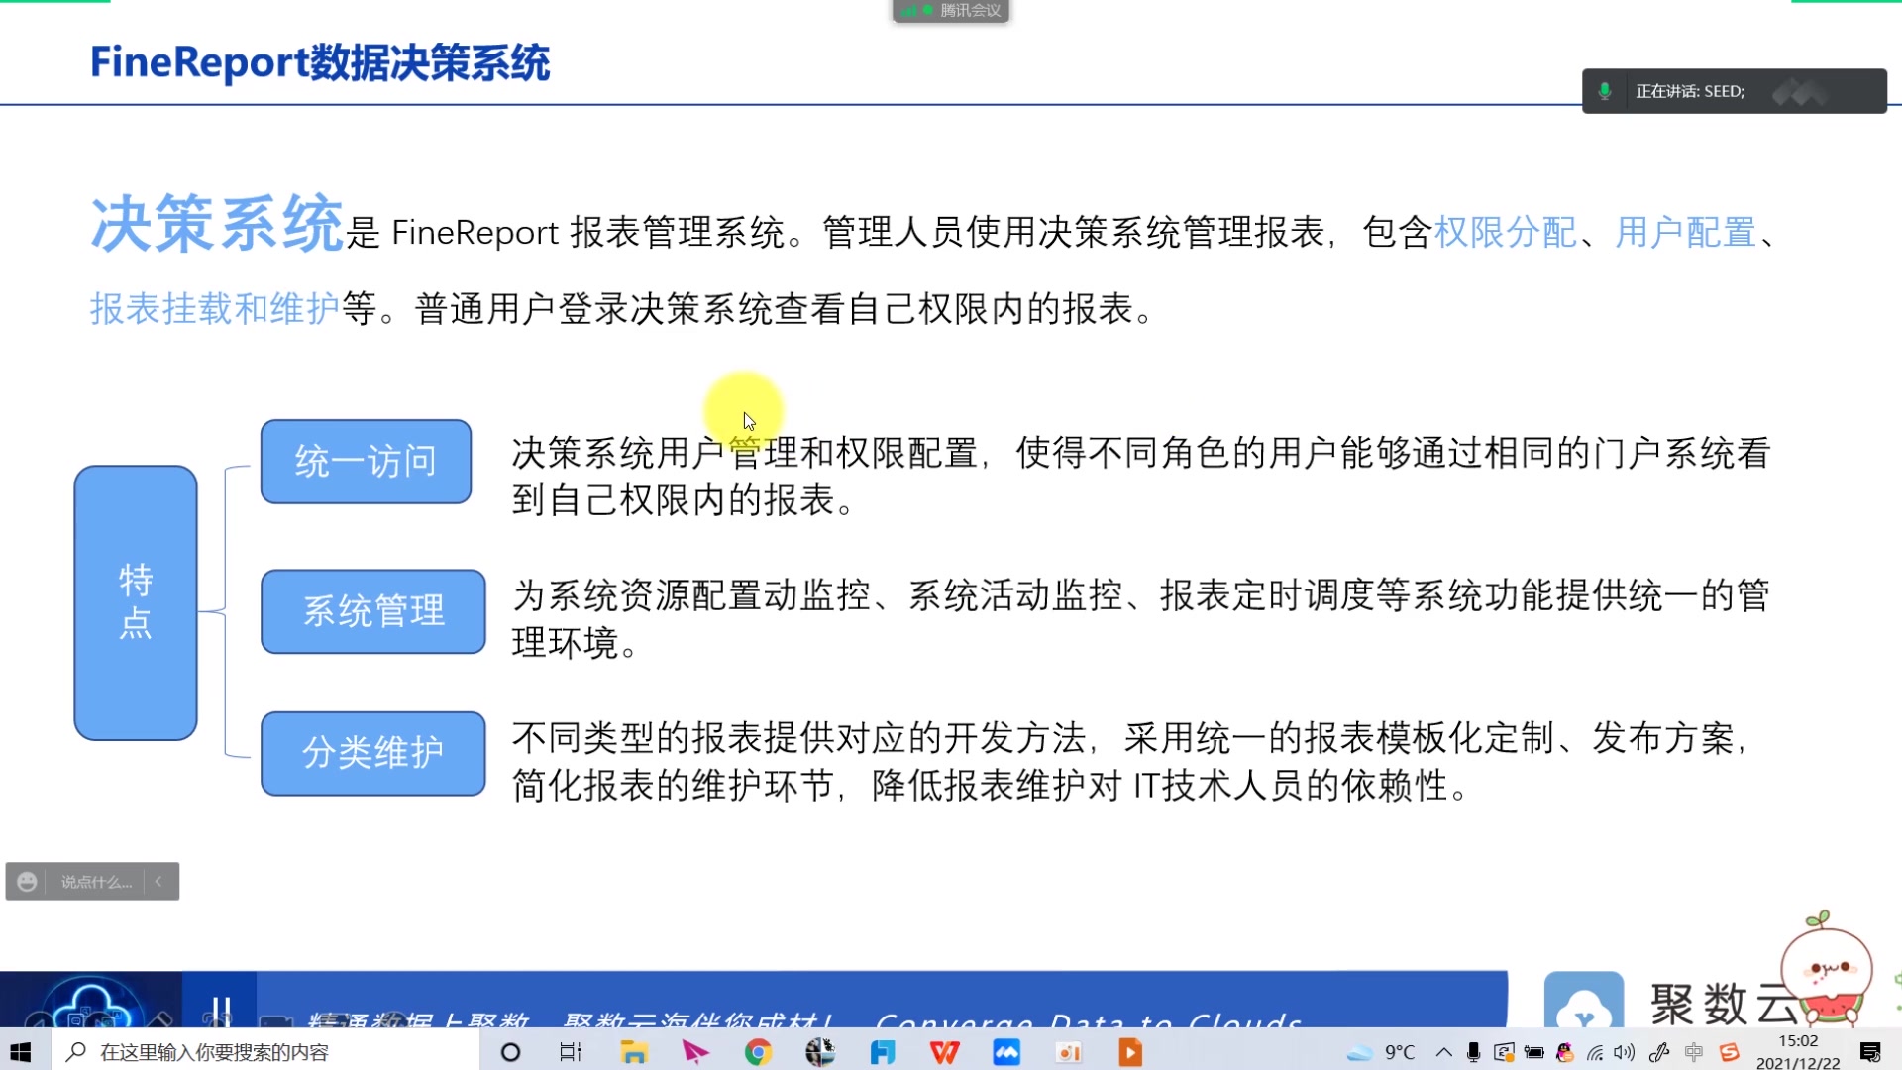Click description text starting '不同类型的报表提供对应'
1902x1070 pixels.
coord(1130,761)
